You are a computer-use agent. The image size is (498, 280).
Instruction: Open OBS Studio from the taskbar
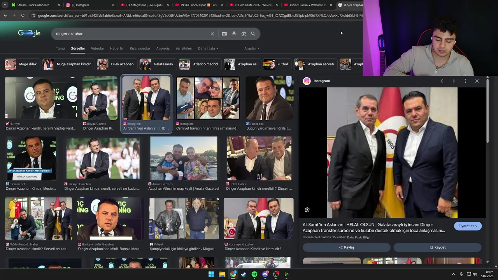click(276, 274)
